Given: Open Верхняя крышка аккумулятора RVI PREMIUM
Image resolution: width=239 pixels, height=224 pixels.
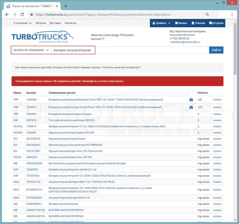Looking at the screenshot, I should tap(75, 145).
